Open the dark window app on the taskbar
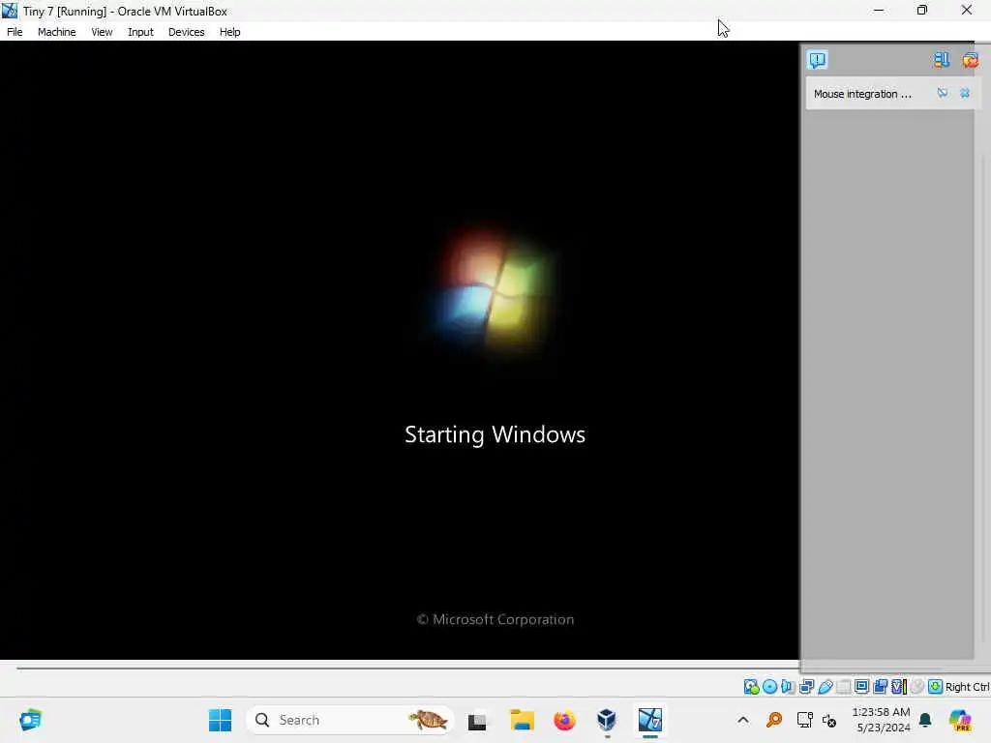 pyautogui.click(x=477, y=721)
